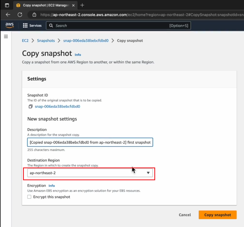The height and width of the screenshot is (227, 244).
Task: Open the browser sidebar panel icon
Action: 7,5
